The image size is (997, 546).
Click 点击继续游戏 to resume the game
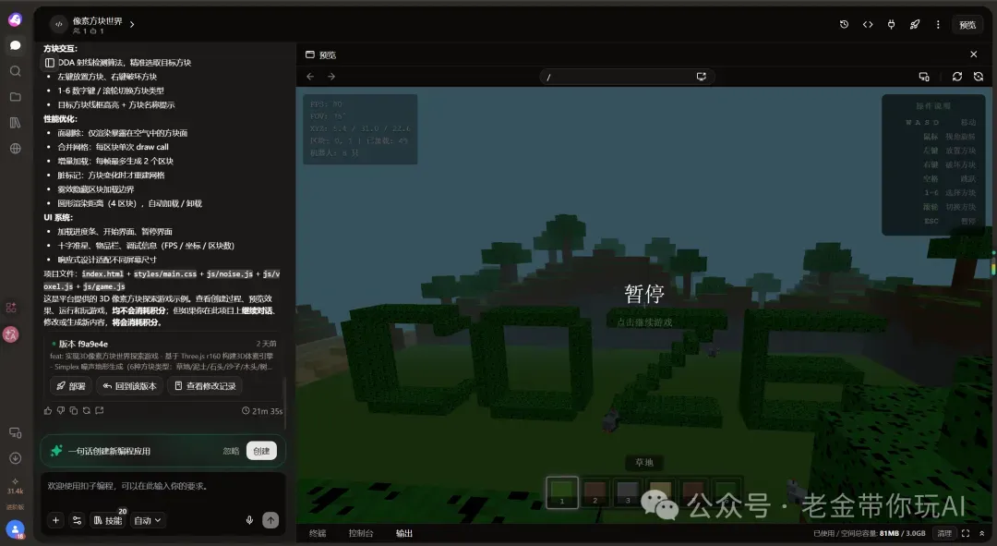[x=644, y=322]
